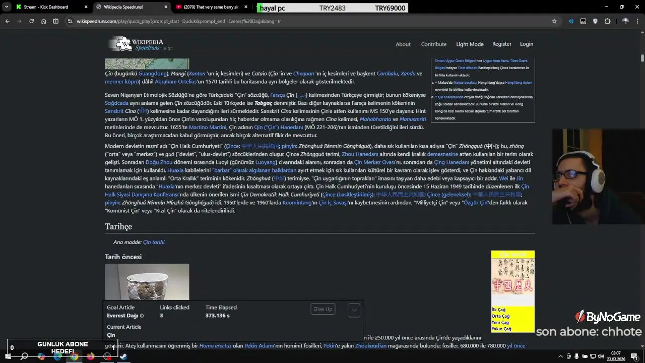645x363 pixels.
Task: Follow the Abraham Ortelius link
Action: pyautogui.click(x=175, y=82)
